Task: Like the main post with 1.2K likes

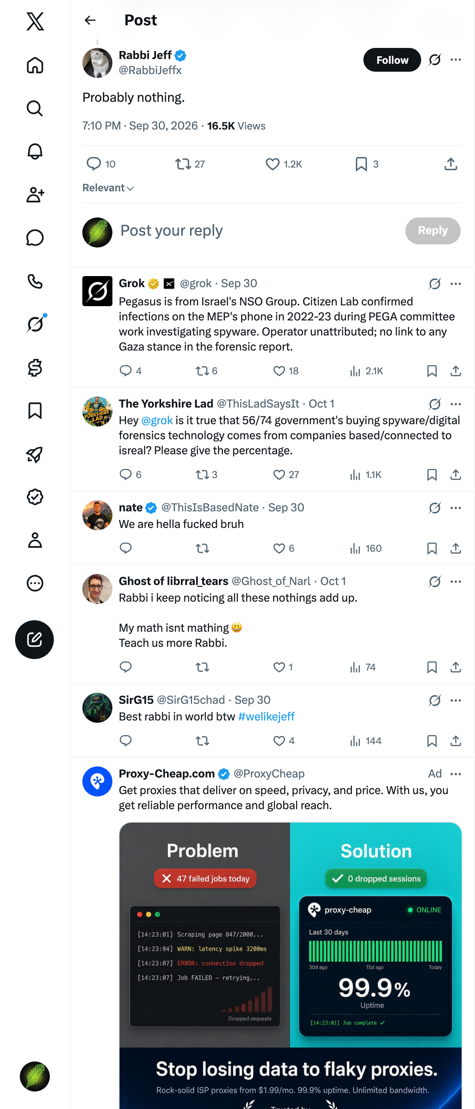Action: 284,164
